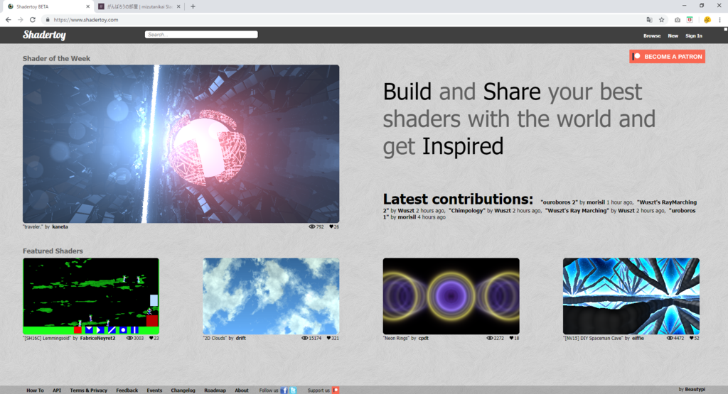Viewport: 728px width, 394px height.
Task: Open the Neon Rings shader thumbnail
Action: coord(451,296)
